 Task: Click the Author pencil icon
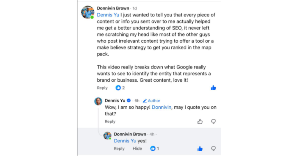pos(145,101)
